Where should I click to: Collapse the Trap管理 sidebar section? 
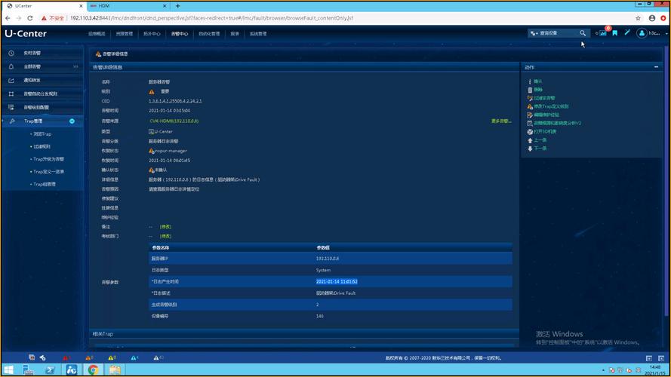coord(72,121)
